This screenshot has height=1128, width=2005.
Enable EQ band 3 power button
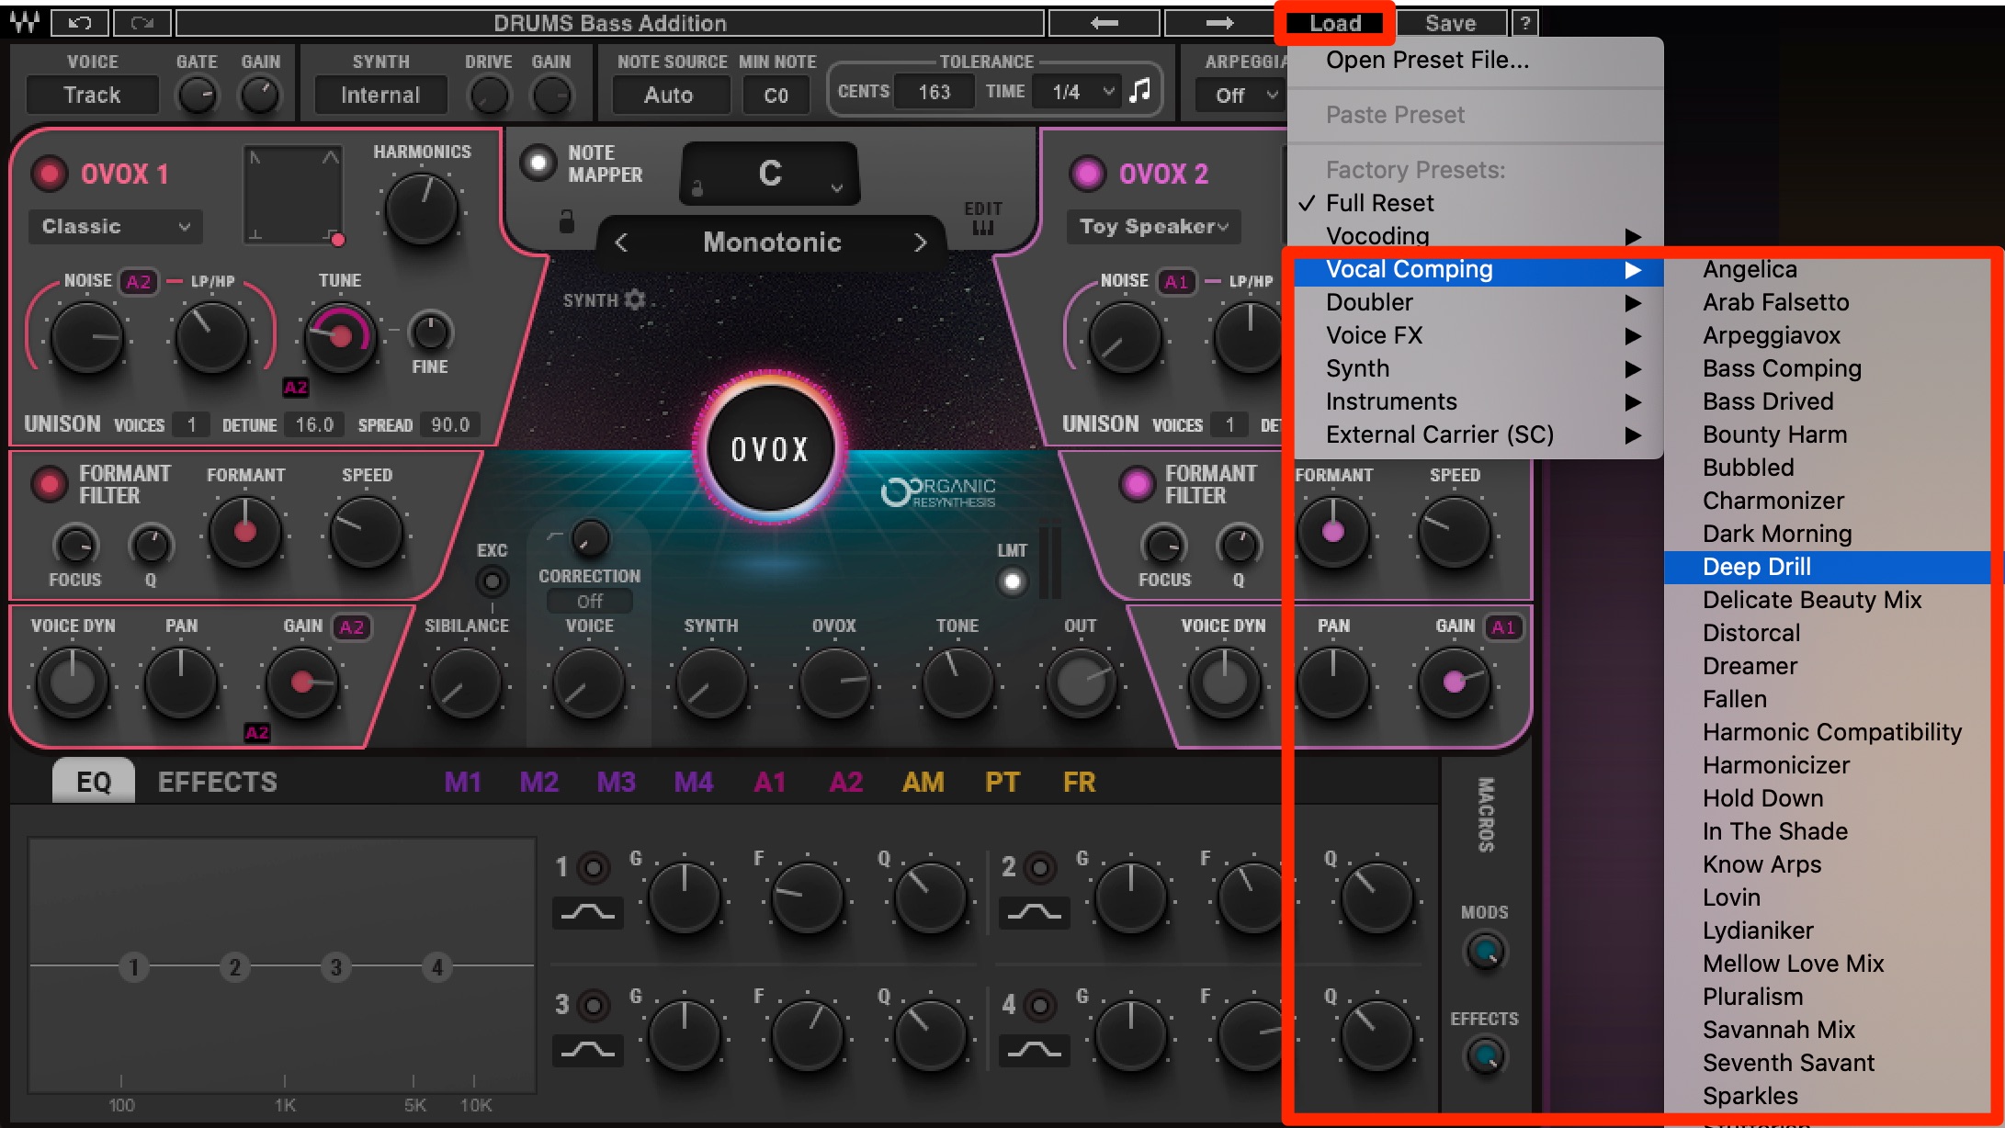594,1005
